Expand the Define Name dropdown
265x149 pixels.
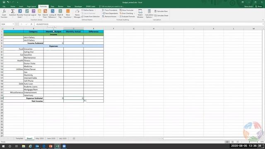[x=95, y=10]
